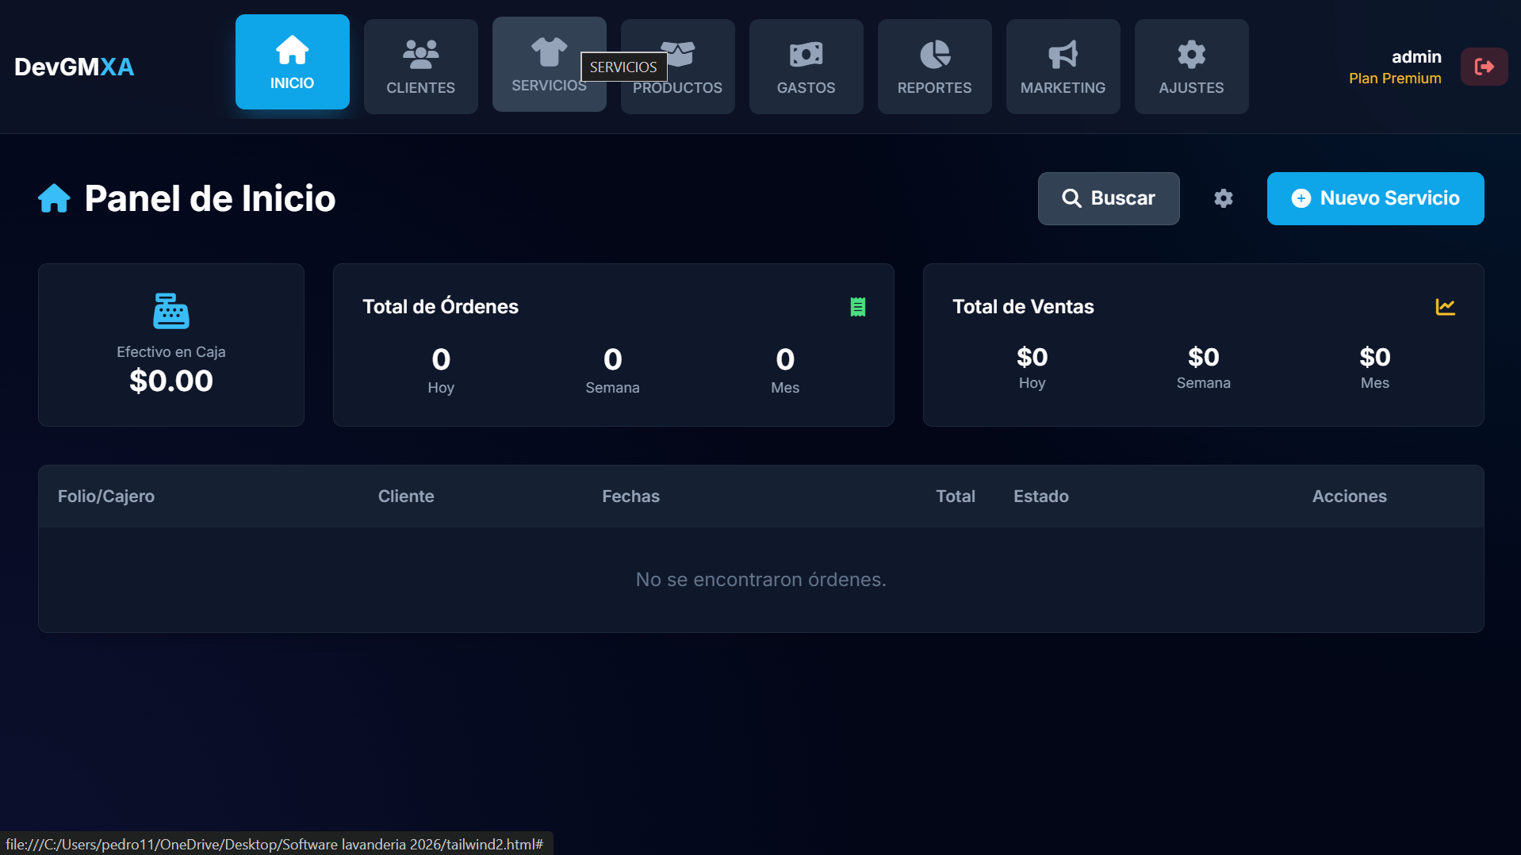
Task: Click the DevGMXA logo
Action: [x=74, y=67]
